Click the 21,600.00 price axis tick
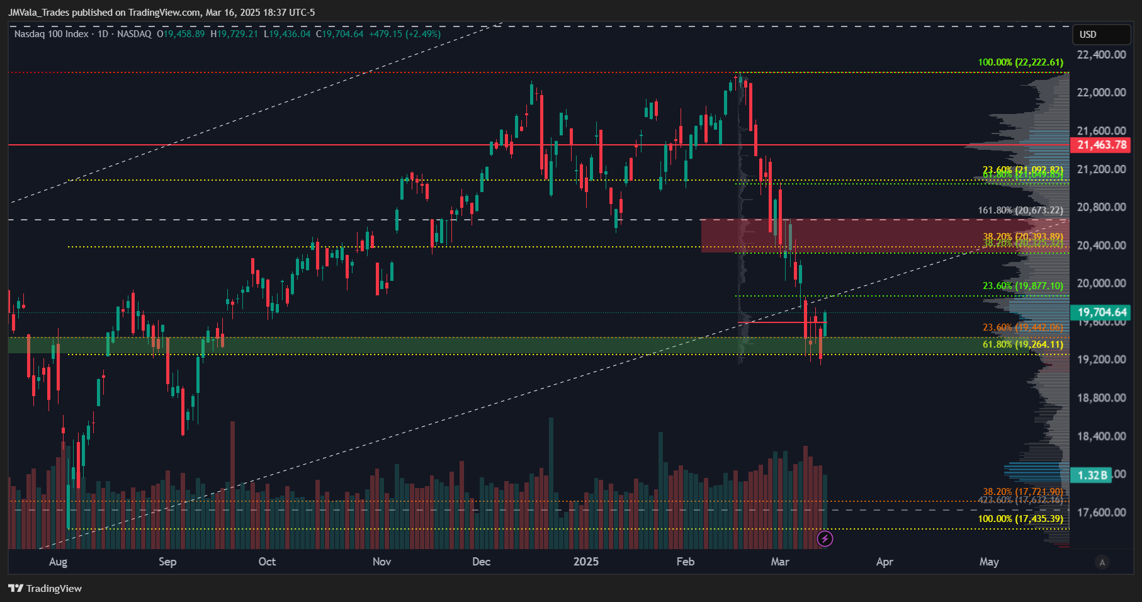 point(1102,131)
